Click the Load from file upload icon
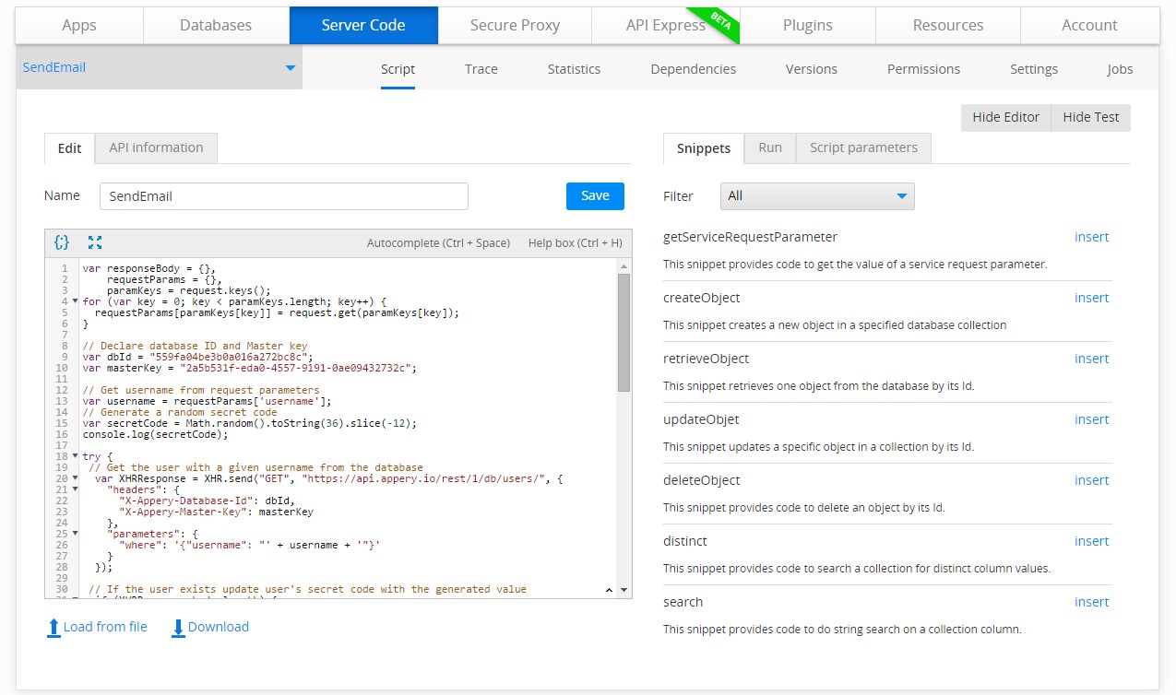This screenshot has height=695, width=1176. (x=53, y=628)
